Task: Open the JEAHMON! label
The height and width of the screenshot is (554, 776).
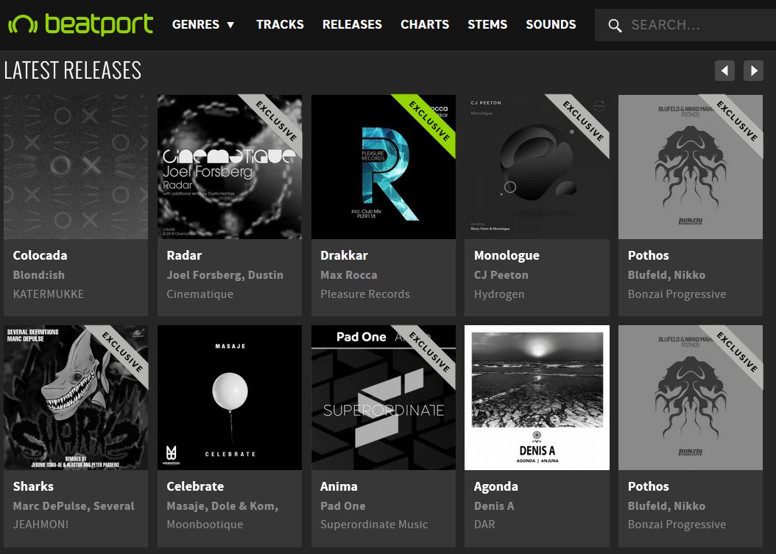Action: click(40, 525)
